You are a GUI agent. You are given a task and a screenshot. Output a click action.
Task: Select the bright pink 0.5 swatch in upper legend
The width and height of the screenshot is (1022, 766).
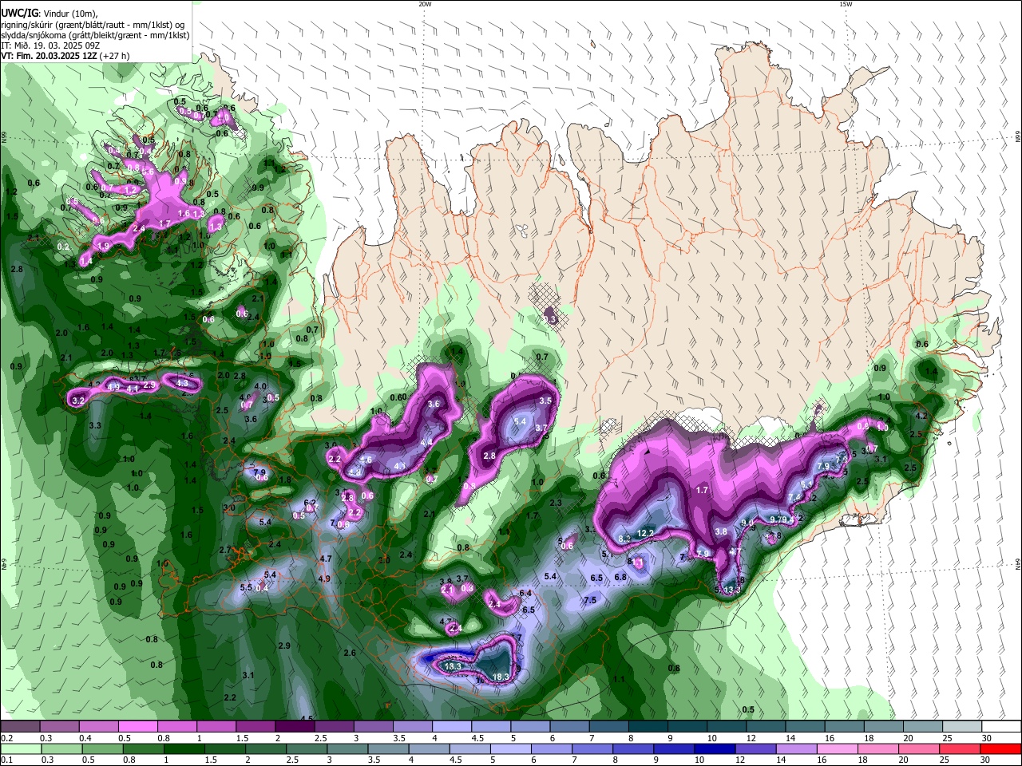click(x=137, y=726)
